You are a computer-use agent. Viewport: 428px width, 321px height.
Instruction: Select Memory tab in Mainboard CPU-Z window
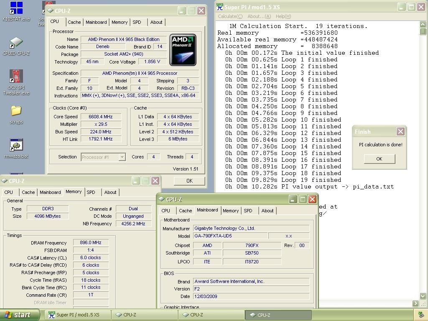click(x=231, y=211)
